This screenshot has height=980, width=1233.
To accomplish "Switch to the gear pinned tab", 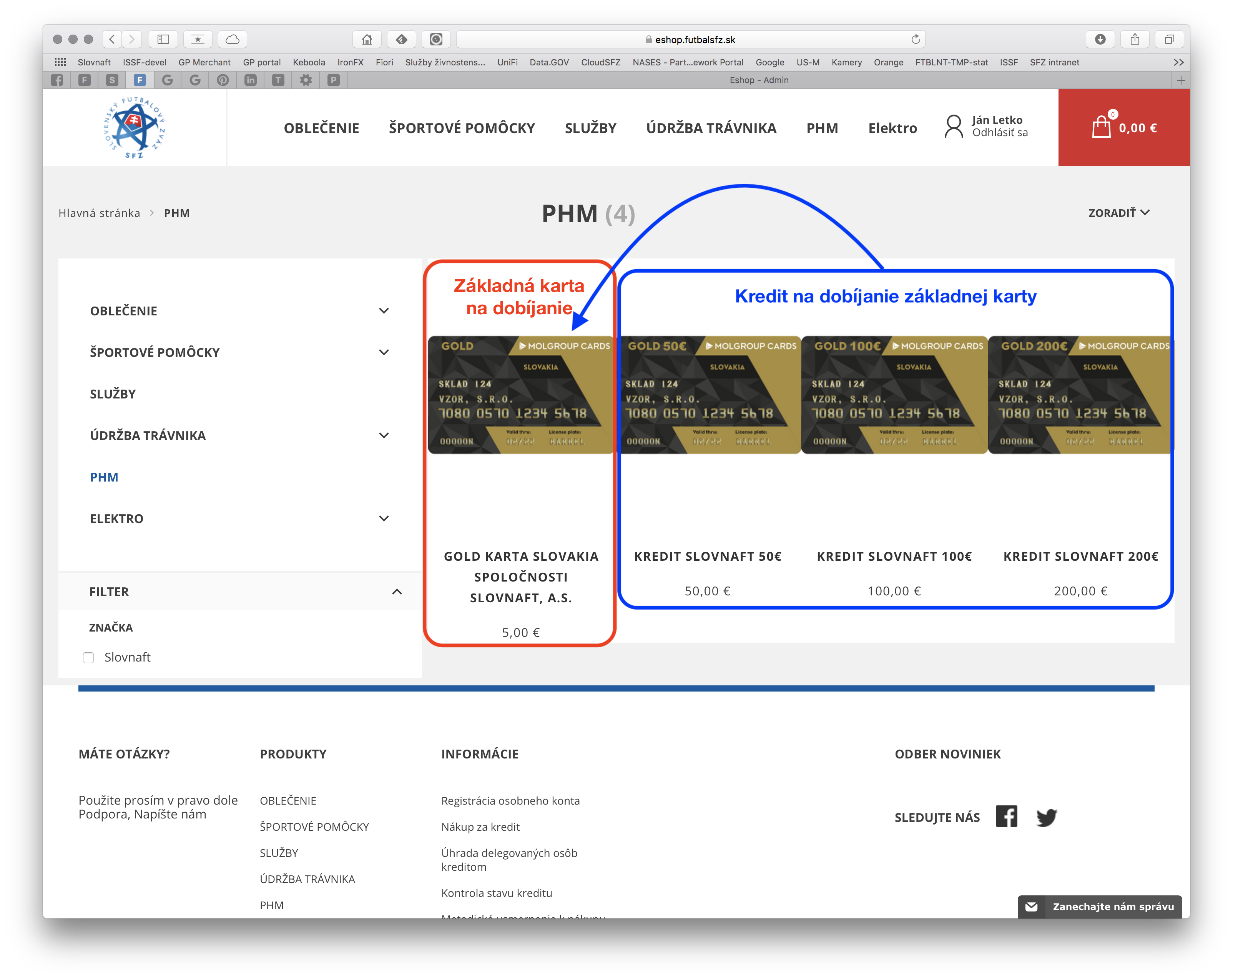I will tap(306, 80).
